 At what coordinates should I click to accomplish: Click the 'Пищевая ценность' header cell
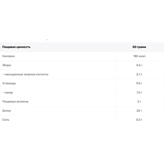point(16,47)
